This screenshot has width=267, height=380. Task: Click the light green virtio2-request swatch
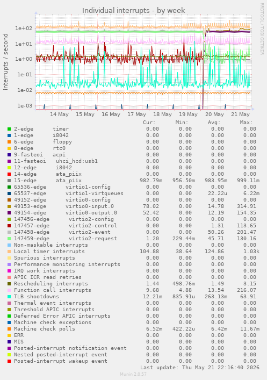(9, 239)
